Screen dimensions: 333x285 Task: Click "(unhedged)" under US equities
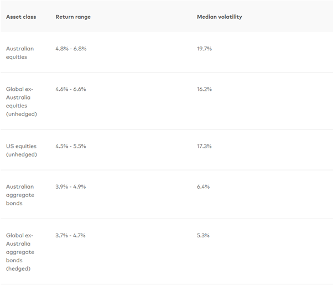[x=22, y=154]
